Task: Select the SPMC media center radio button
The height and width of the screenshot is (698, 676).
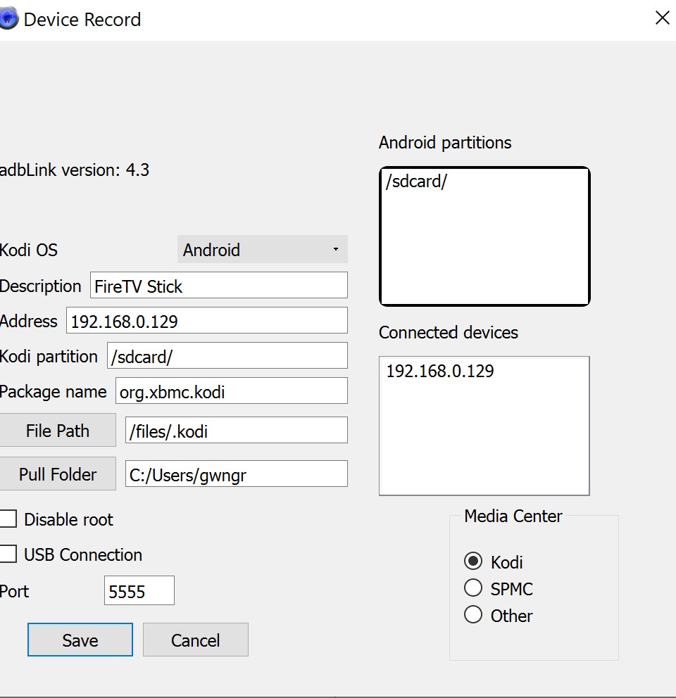Action: click(473, 588)
